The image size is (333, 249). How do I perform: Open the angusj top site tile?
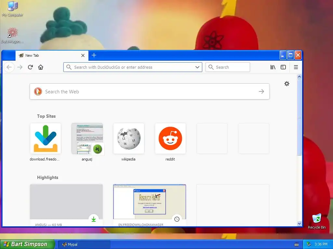[87, 138]
